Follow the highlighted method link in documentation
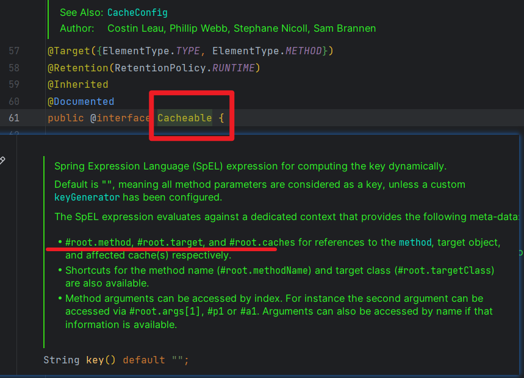 (415, 242)
